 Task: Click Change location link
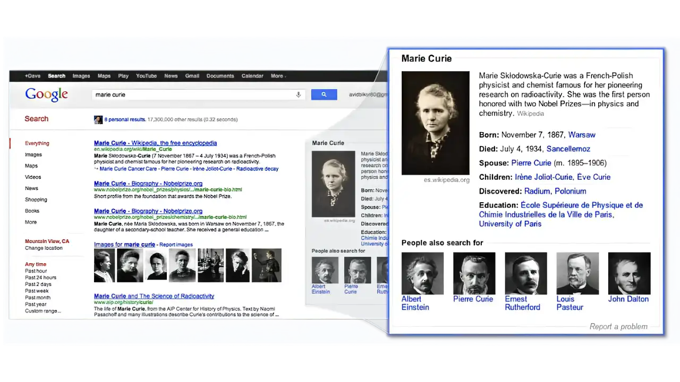[x=44, y=248]
